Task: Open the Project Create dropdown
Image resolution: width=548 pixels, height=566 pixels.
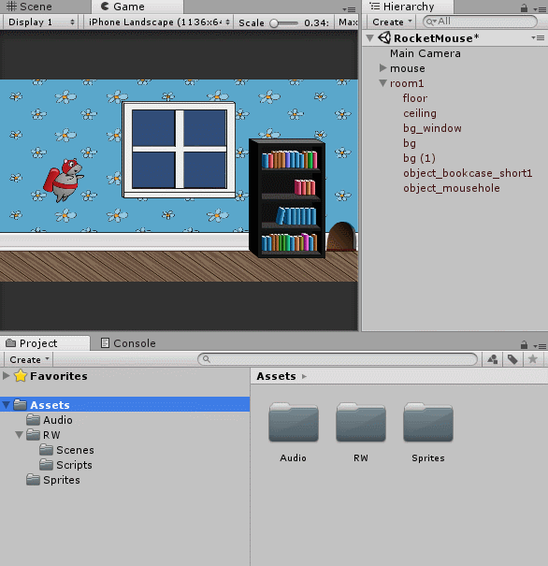Action: [28, 359]
